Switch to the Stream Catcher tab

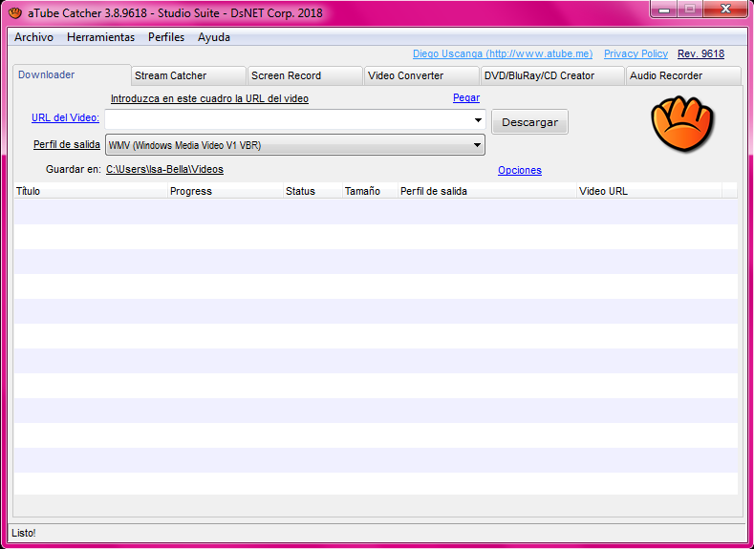(188, 75)
